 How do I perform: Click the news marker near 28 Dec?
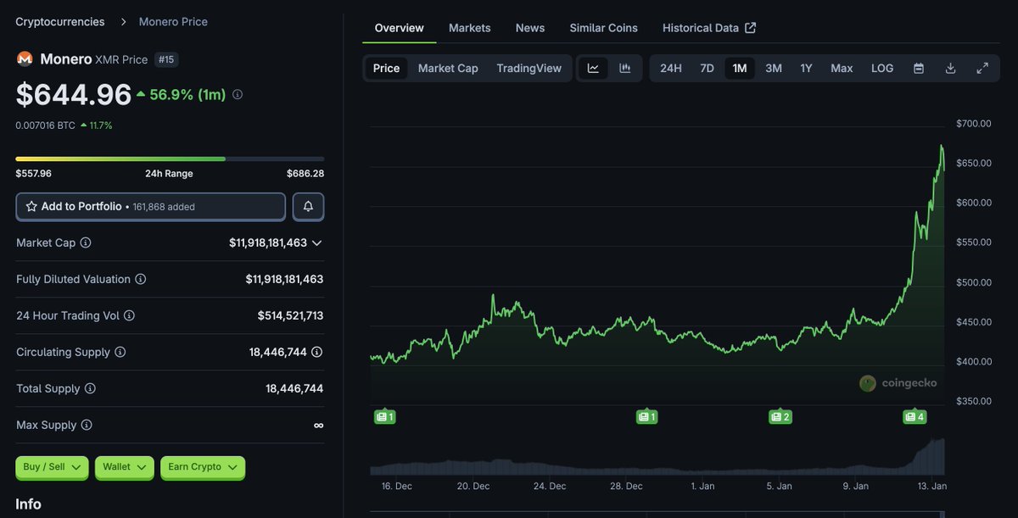point(647,416)
